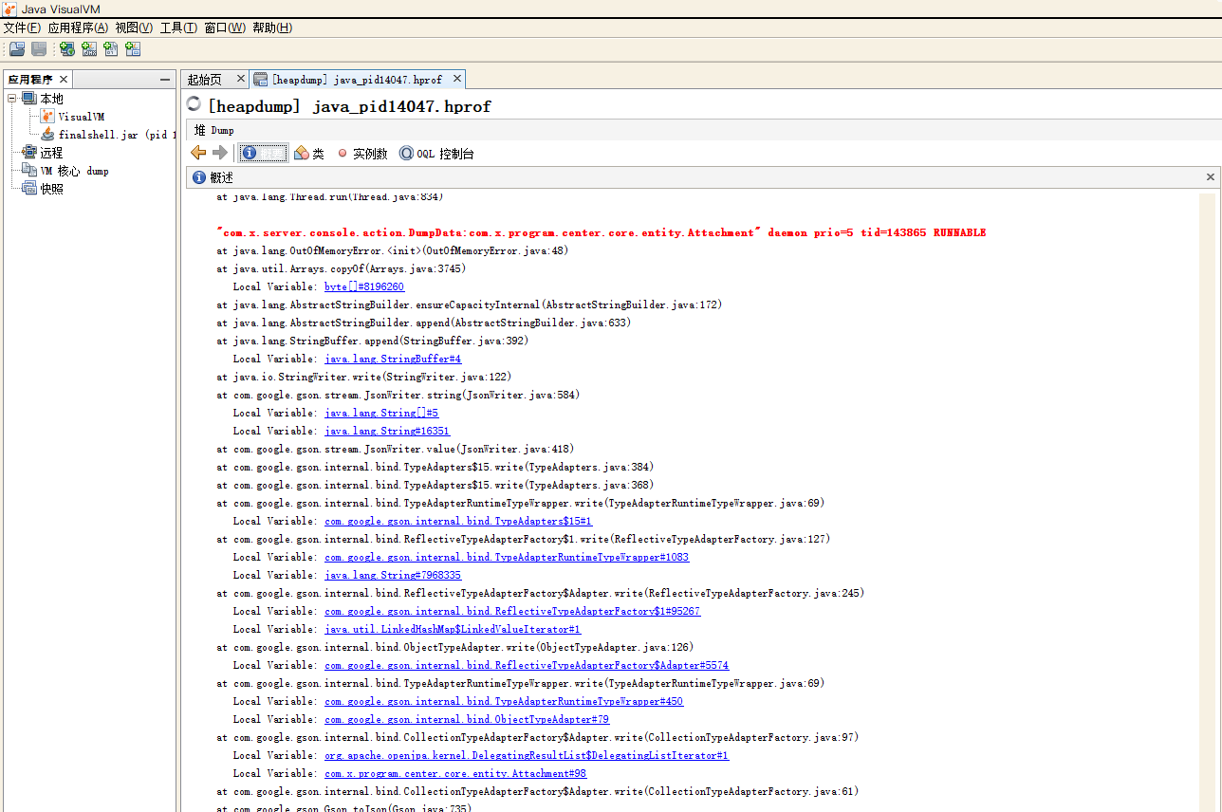Collapse the 本地 tree node
Viewport: 1222px width, 812px height.
pyautogui.click(x=12, y=99)
